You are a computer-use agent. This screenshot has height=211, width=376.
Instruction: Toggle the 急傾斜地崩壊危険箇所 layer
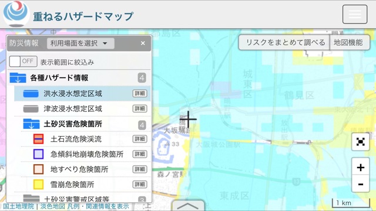click(x=87, y=154)
